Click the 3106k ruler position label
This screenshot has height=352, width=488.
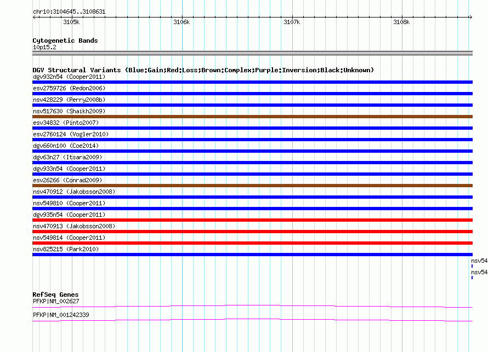[x=181, y=22]
